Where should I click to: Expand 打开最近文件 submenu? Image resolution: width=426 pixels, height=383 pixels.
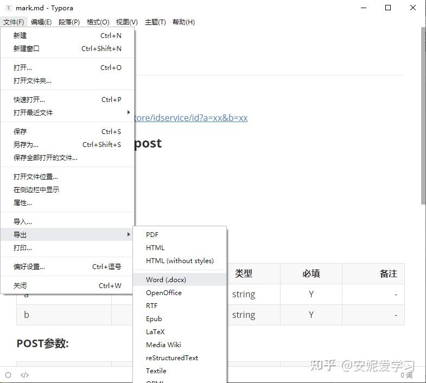click(x=67, y=113)
